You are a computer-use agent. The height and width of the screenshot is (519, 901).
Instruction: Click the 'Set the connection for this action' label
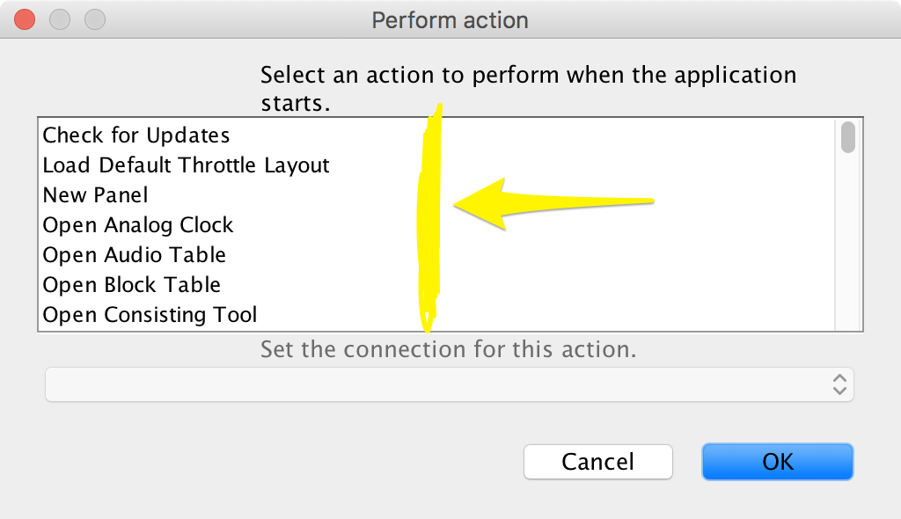tap(448, 350)
